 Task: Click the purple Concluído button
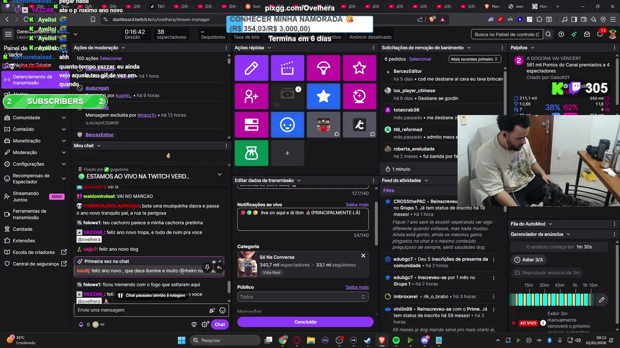(305, 322)
